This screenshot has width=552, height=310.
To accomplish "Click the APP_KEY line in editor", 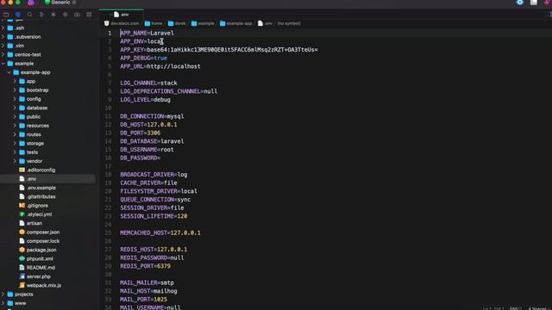I will pyautogui.click(x=218, y=50).
